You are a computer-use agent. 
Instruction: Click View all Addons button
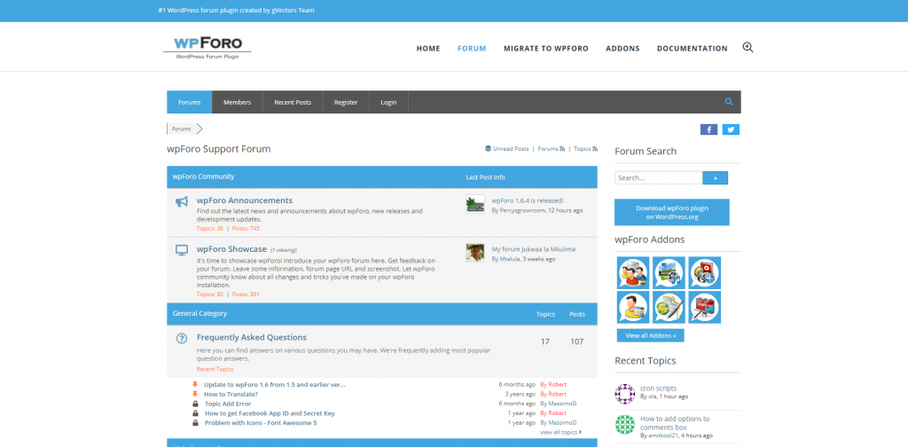[x=650, y=335]
